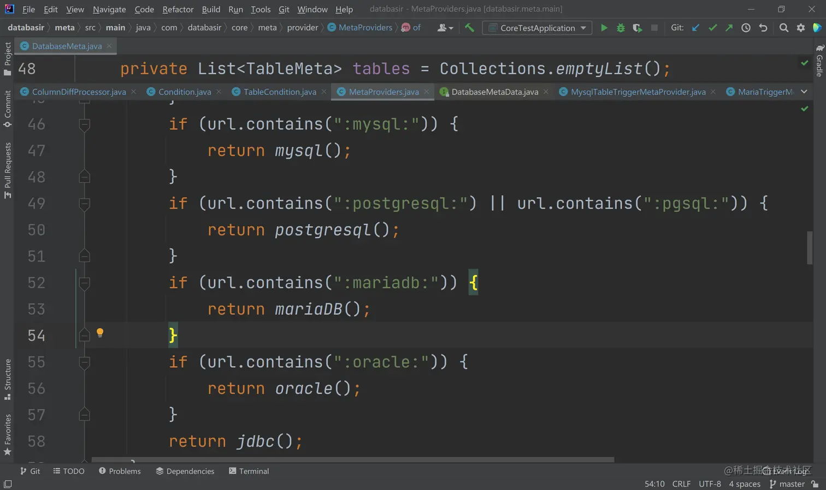
Task: Toggle the Gradle tool window
Action: pos(819,60)
